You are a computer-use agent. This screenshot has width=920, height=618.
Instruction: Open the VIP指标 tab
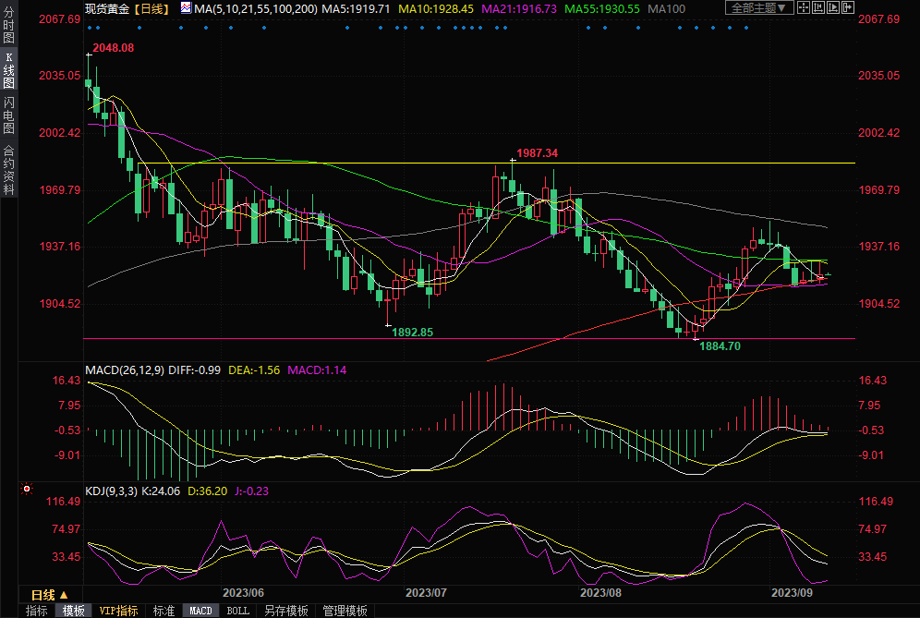click(118, 611)
